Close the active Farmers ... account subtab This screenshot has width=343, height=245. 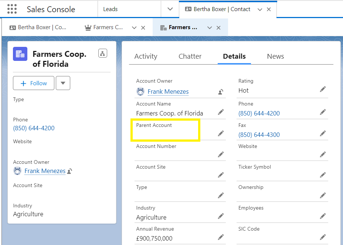pos(218,28)
